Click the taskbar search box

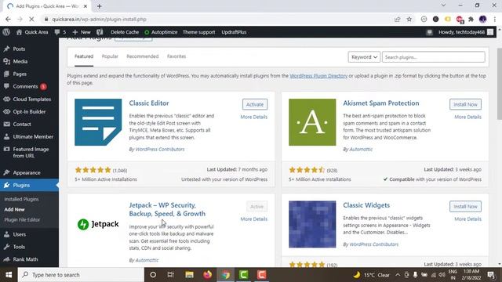click(x=81, y=275)
